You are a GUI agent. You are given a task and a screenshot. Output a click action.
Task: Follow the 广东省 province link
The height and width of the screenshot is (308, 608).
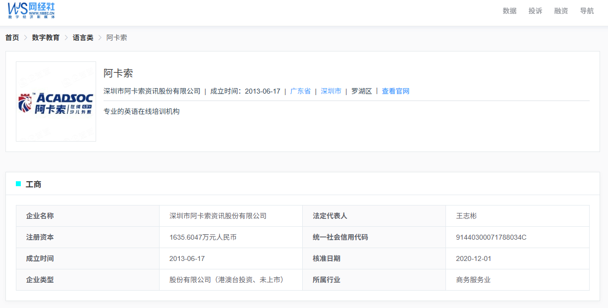point(300,91)
